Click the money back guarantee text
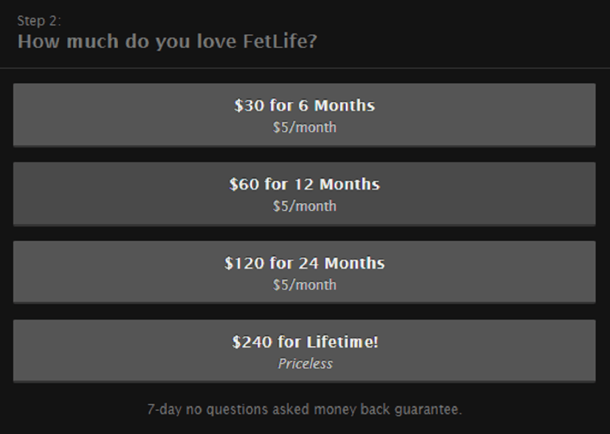The image size is (610, 434). (305, 409)
